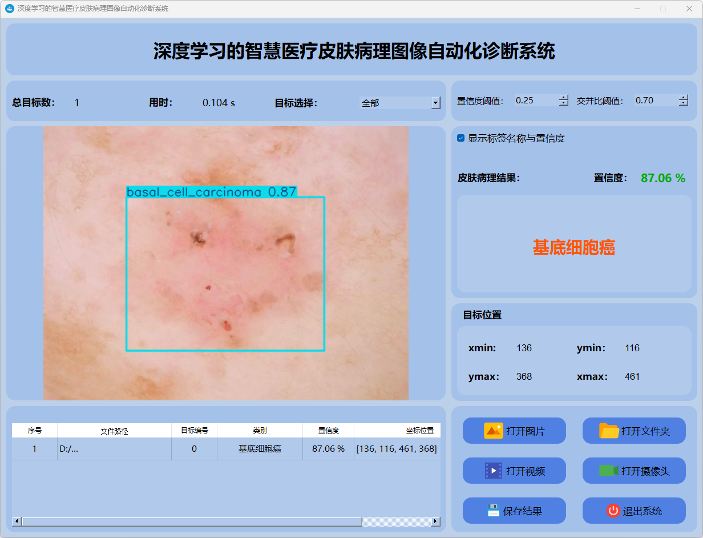
Task: Open the target selection dropdown showing 全部
Action: pos(435,103)
